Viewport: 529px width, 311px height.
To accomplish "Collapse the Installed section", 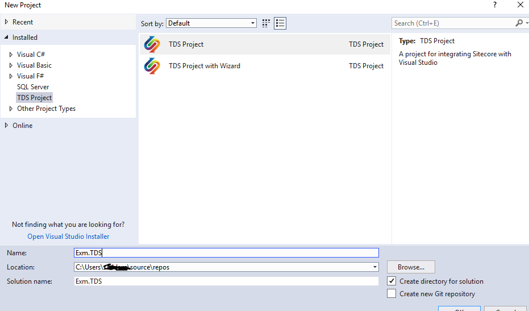I will [6, 38].
